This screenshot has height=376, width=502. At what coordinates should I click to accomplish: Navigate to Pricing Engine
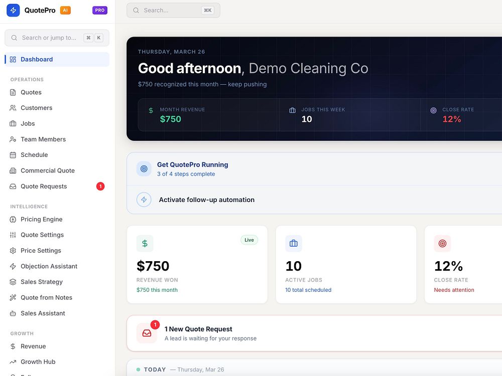point(57,220)
